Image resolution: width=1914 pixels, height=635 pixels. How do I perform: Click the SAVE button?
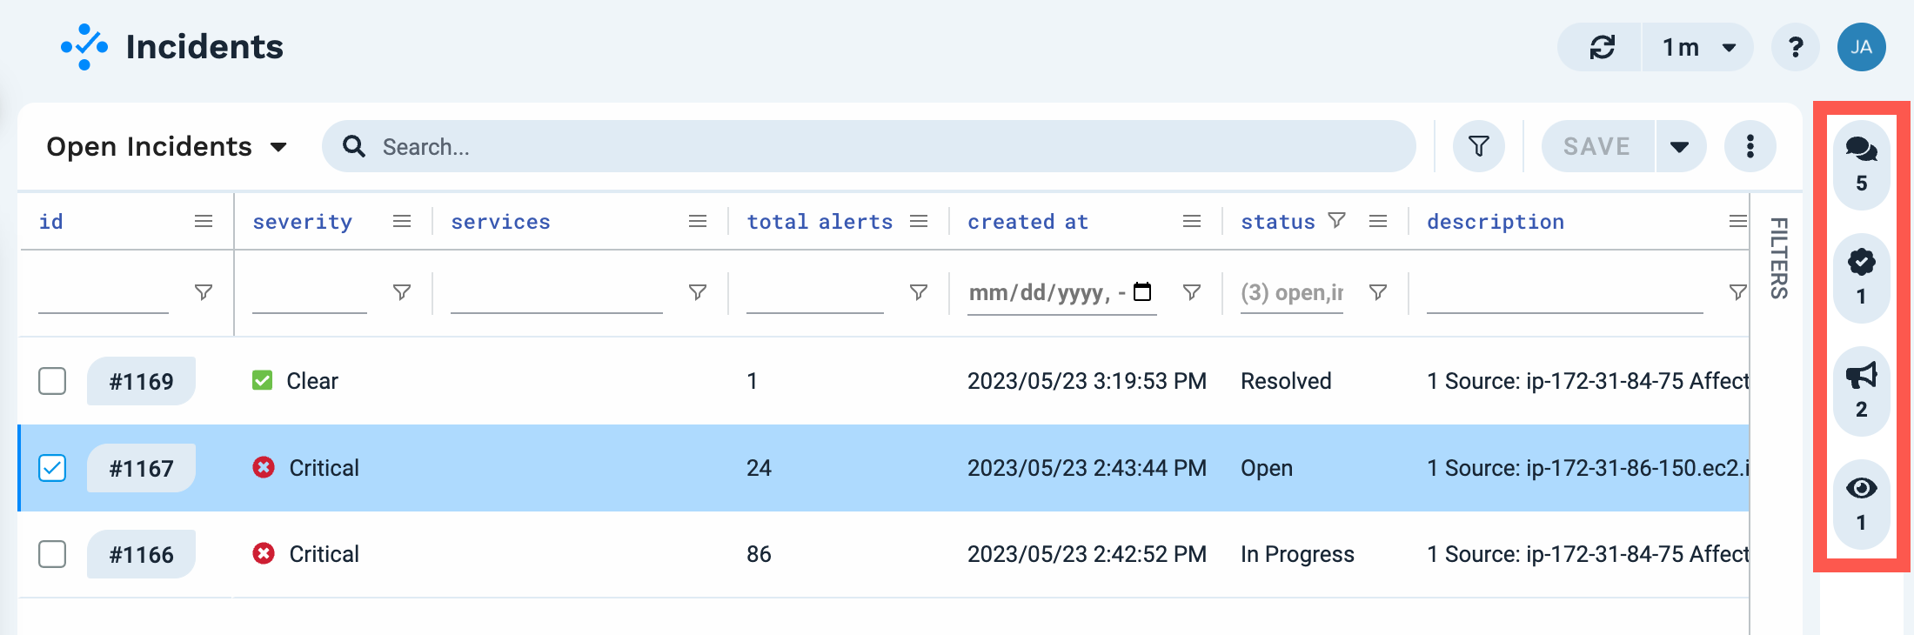tap(1597, 146)
